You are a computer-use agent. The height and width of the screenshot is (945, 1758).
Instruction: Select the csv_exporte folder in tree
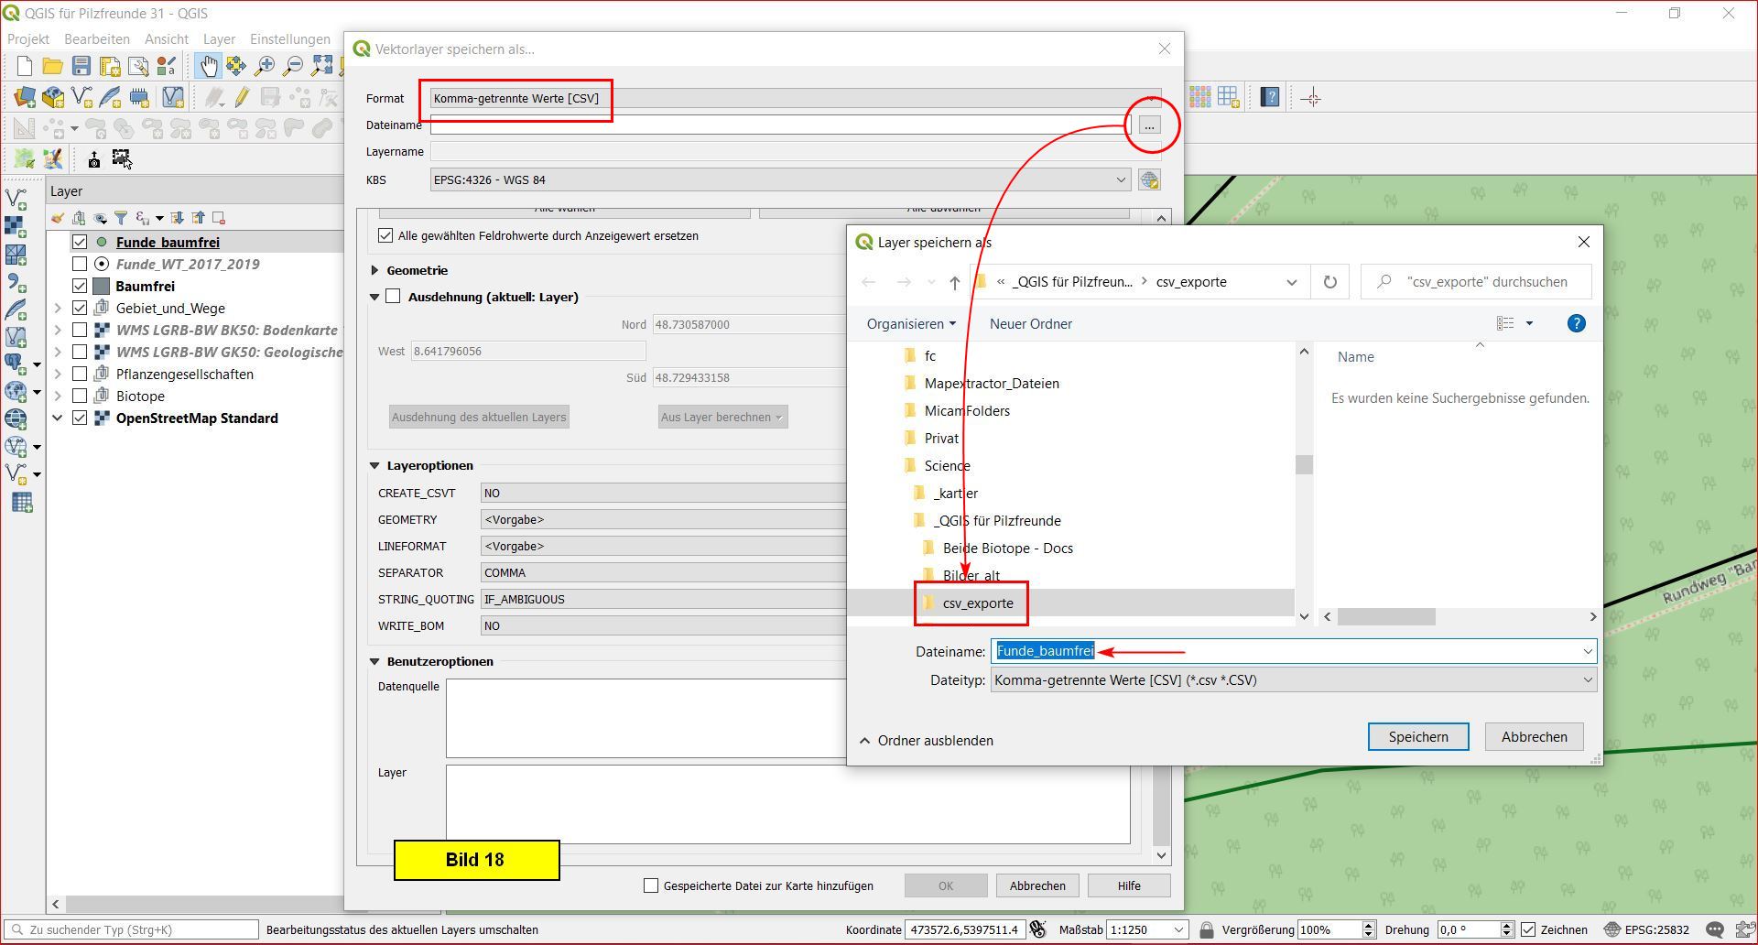point(977,603)
